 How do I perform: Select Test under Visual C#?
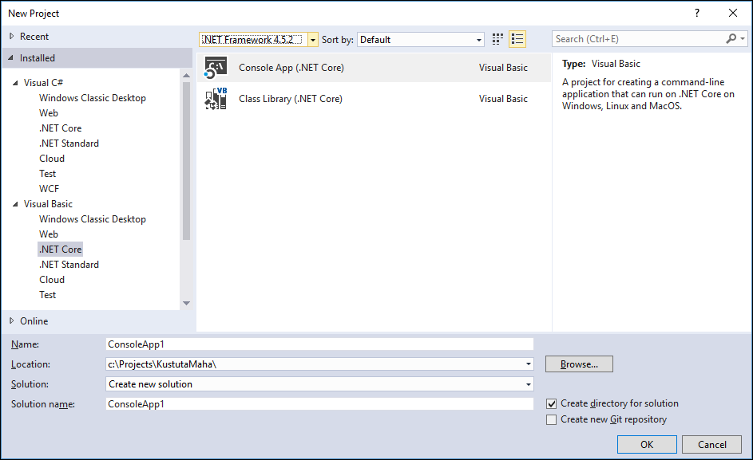pos(48,174)
